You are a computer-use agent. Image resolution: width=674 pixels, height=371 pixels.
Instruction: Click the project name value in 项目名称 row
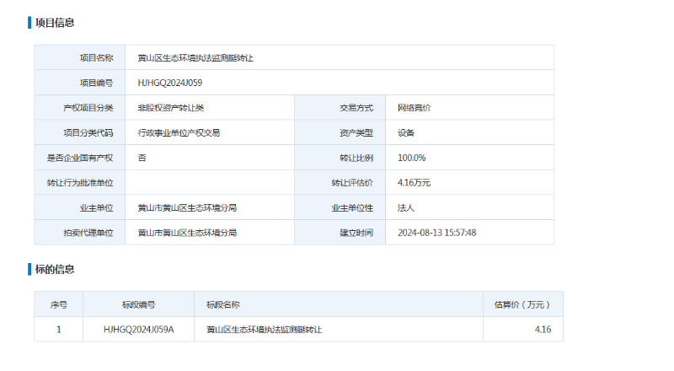coord(195,58)
